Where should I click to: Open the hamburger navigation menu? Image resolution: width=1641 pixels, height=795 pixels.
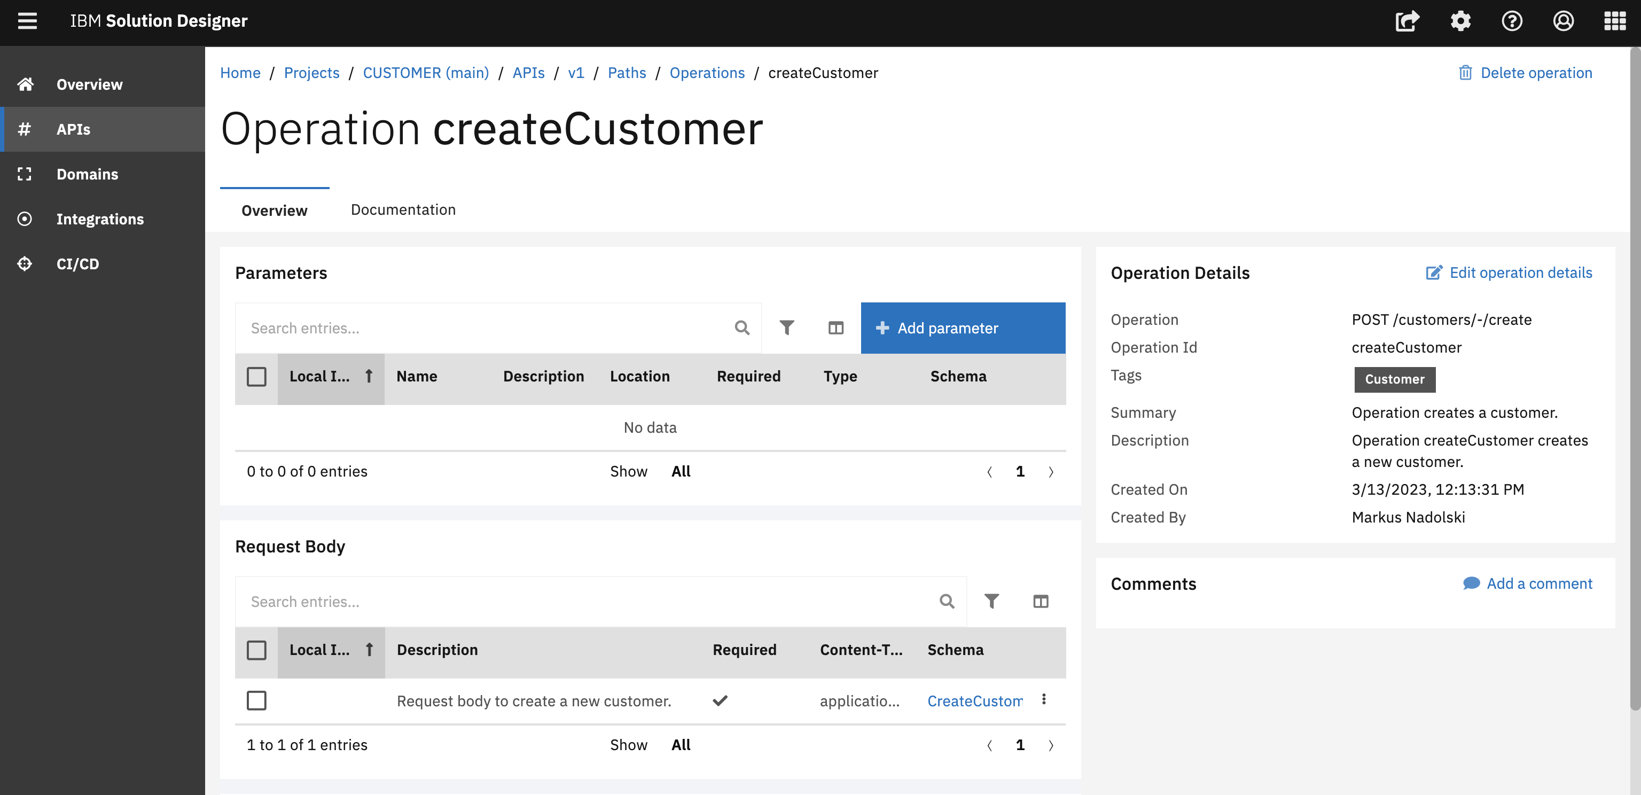pos(27,21)
